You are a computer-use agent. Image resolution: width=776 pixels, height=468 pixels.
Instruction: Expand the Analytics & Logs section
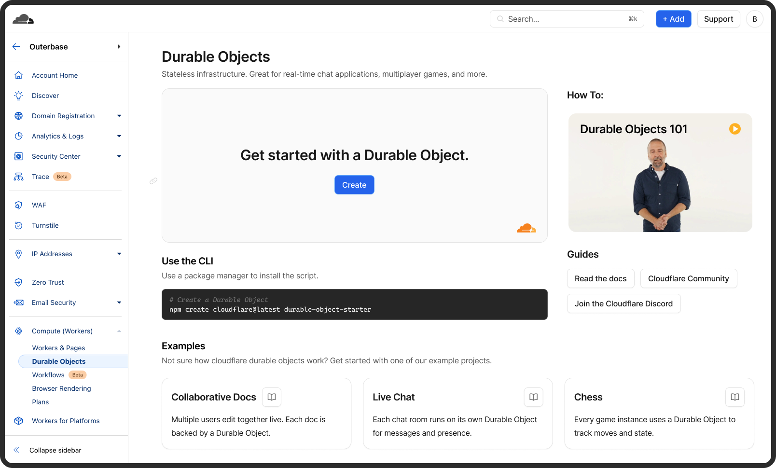119,136
